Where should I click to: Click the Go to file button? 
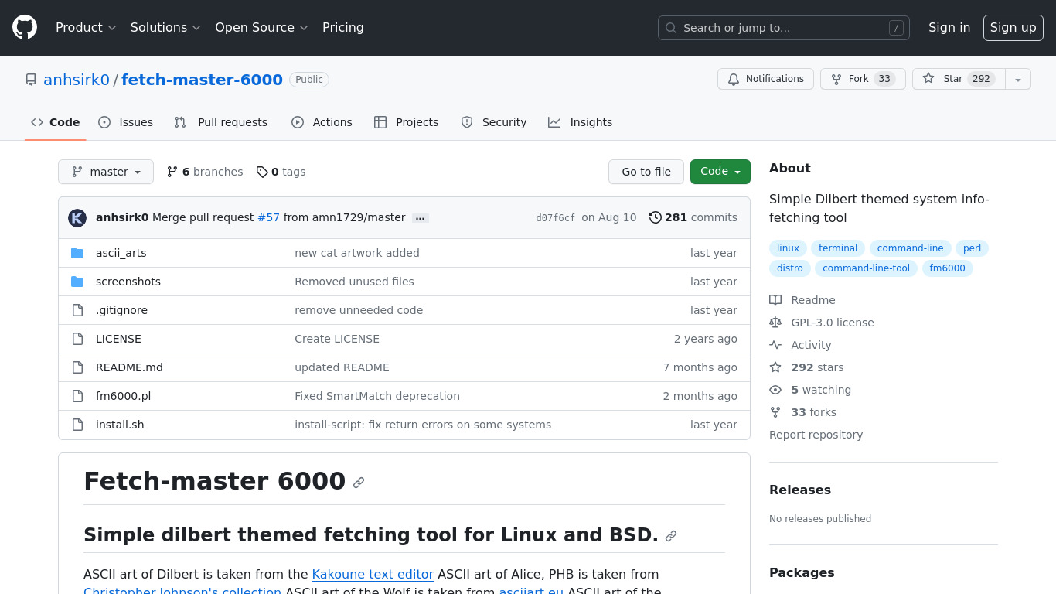point(646,172)
